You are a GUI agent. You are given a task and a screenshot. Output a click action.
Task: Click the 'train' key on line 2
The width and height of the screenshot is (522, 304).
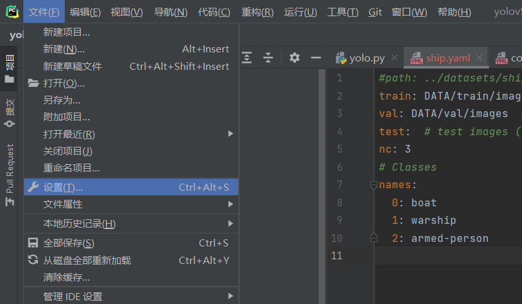(395, 96)
